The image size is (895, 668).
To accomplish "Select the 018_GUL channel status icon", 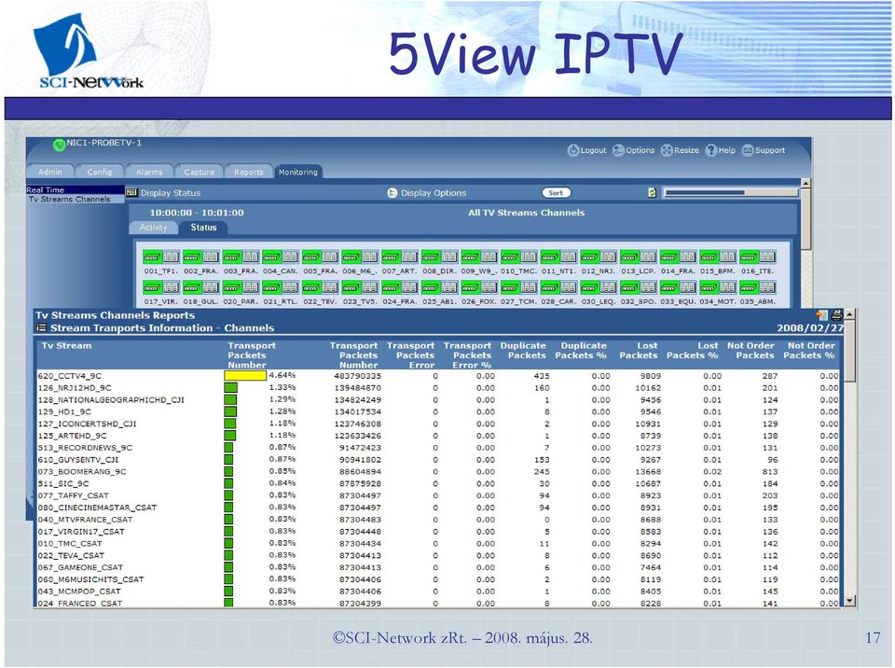I will click(x=201, y=286).
